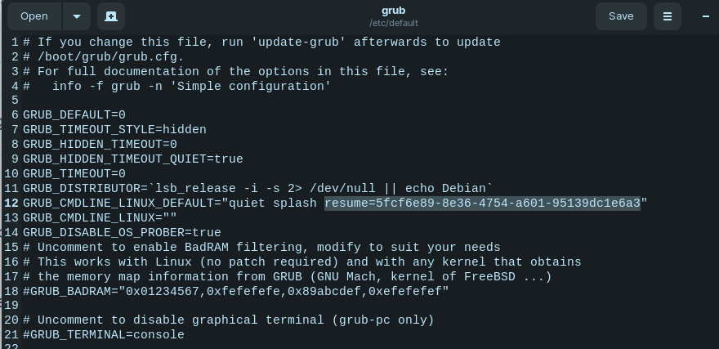This screenshot has height=349, width=719.
Task: Click the highlighted resume= UUID text
Action: click(482, 204)
